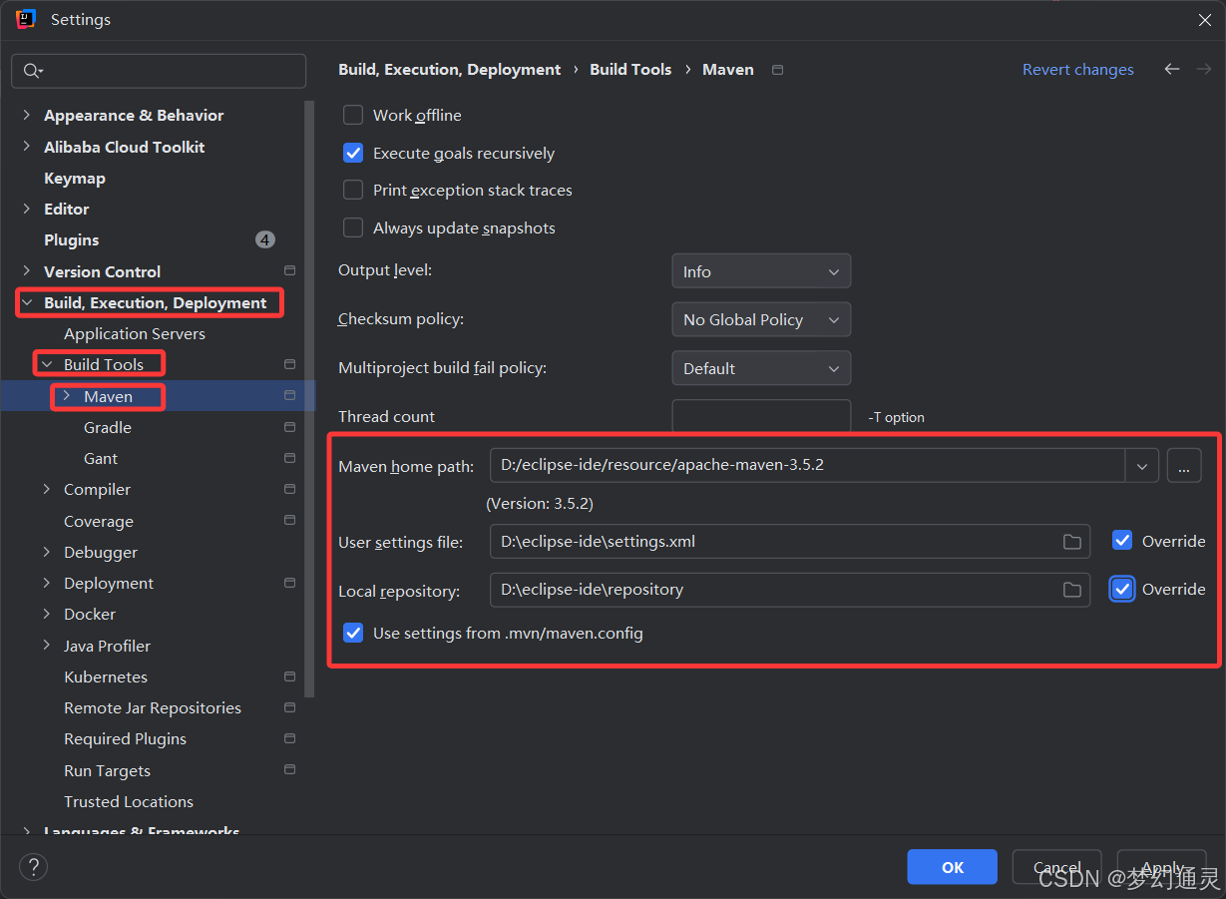This screenshot has width=1226, height=899.
Task: Toggle Override for Local repository
Action: 1122,589
